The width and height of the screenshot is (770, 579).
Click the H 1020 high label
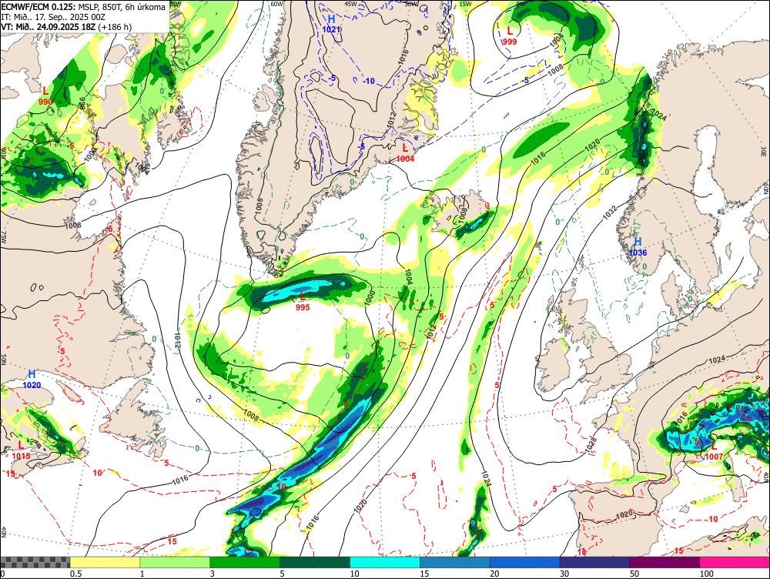pyautogui.click(x=32, y=380)
